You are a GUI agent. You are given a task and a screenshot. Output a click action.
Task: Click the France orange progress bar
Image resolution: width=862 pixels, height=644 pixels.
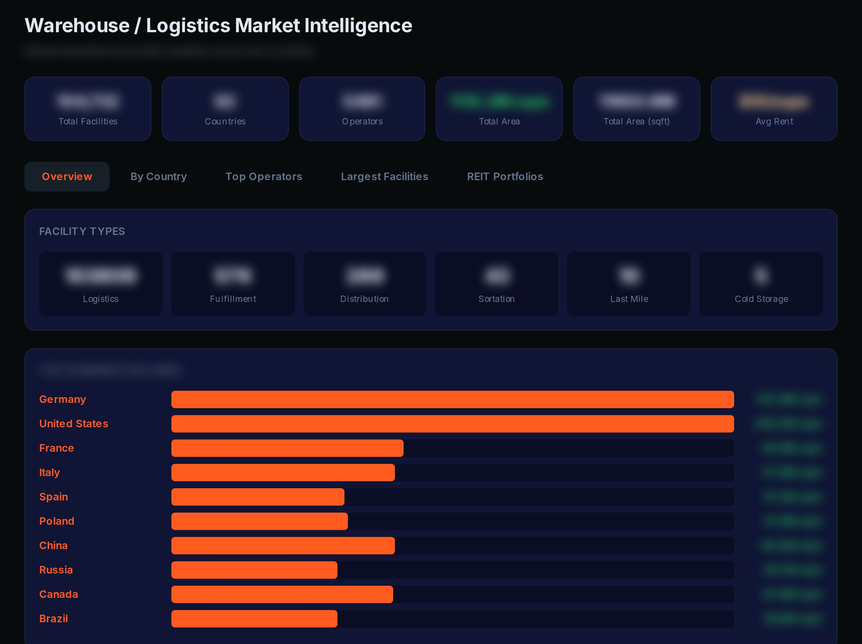[287, 448]
